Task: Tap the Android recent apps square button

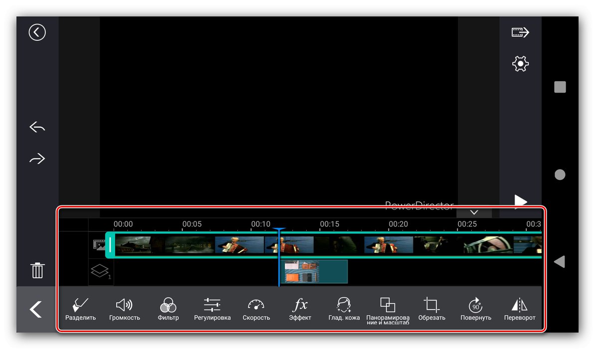Action: click(x=560, y=87)
